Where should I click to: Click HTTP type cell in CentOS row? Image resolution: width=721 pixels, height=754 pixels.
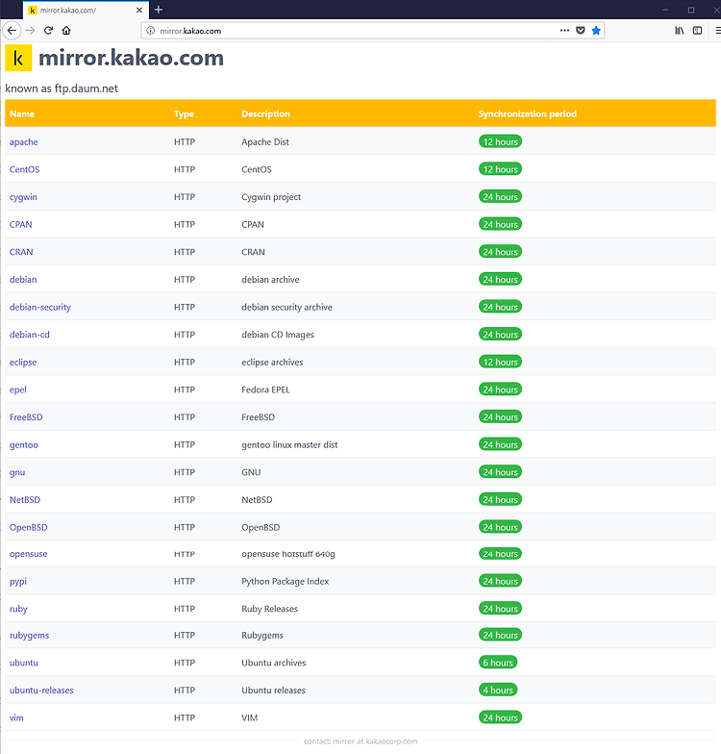185,169
